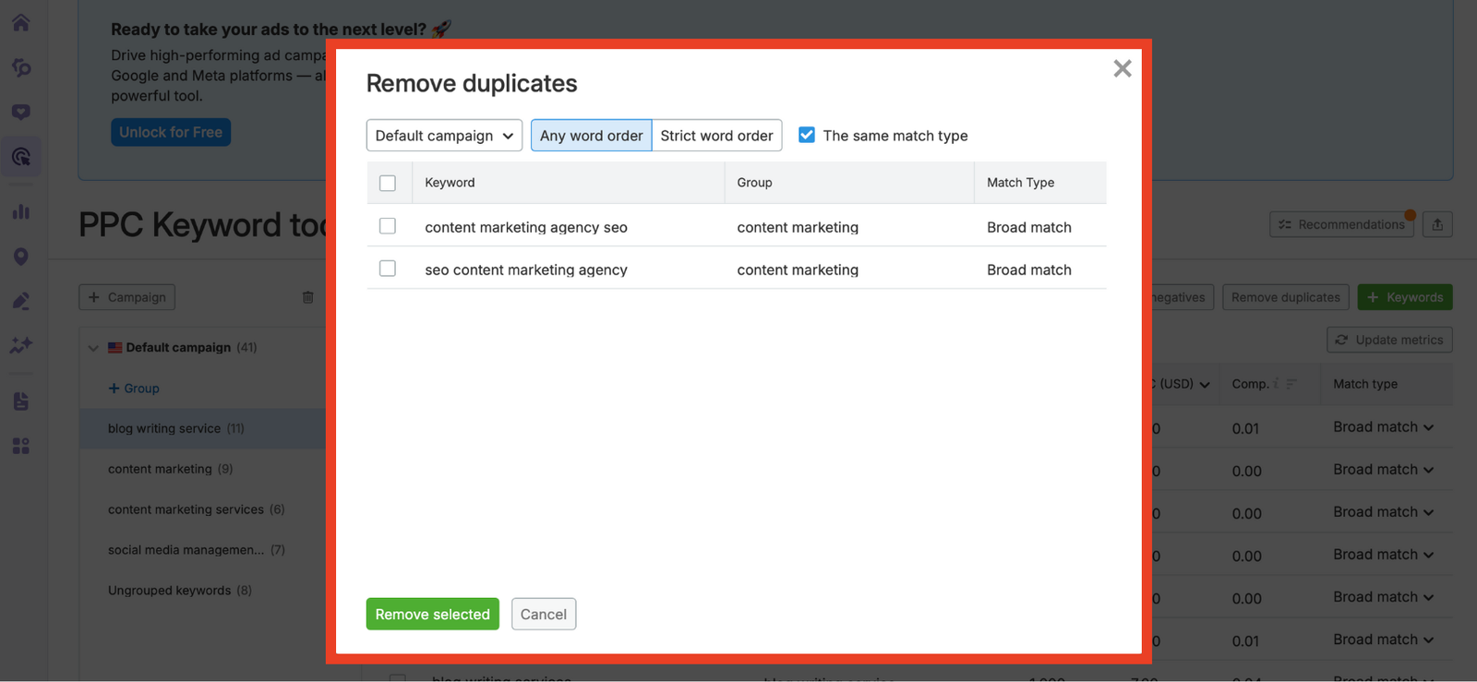
Task: Click the Default campaign tree label
Action: point(178,348)
